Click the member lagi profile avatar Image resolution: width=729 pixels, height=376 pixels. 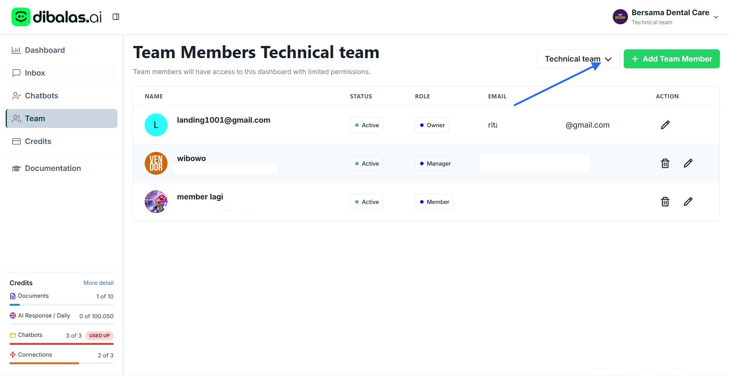(x=156, y=202)
